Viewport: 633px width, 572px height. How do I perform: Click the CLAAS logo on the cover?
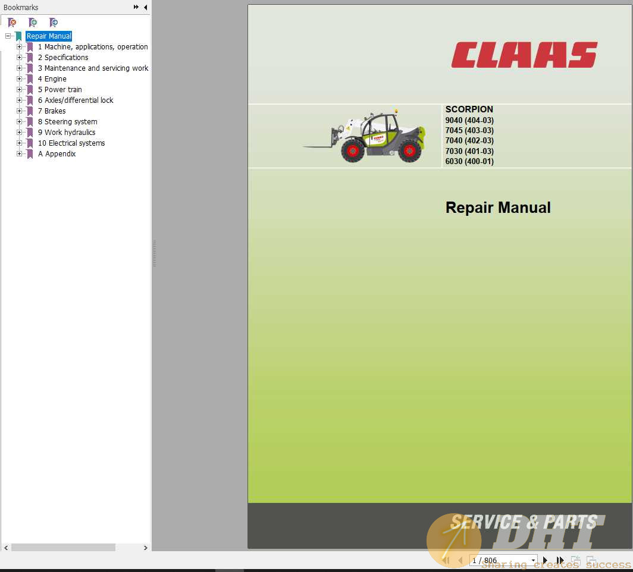point(524,55)
